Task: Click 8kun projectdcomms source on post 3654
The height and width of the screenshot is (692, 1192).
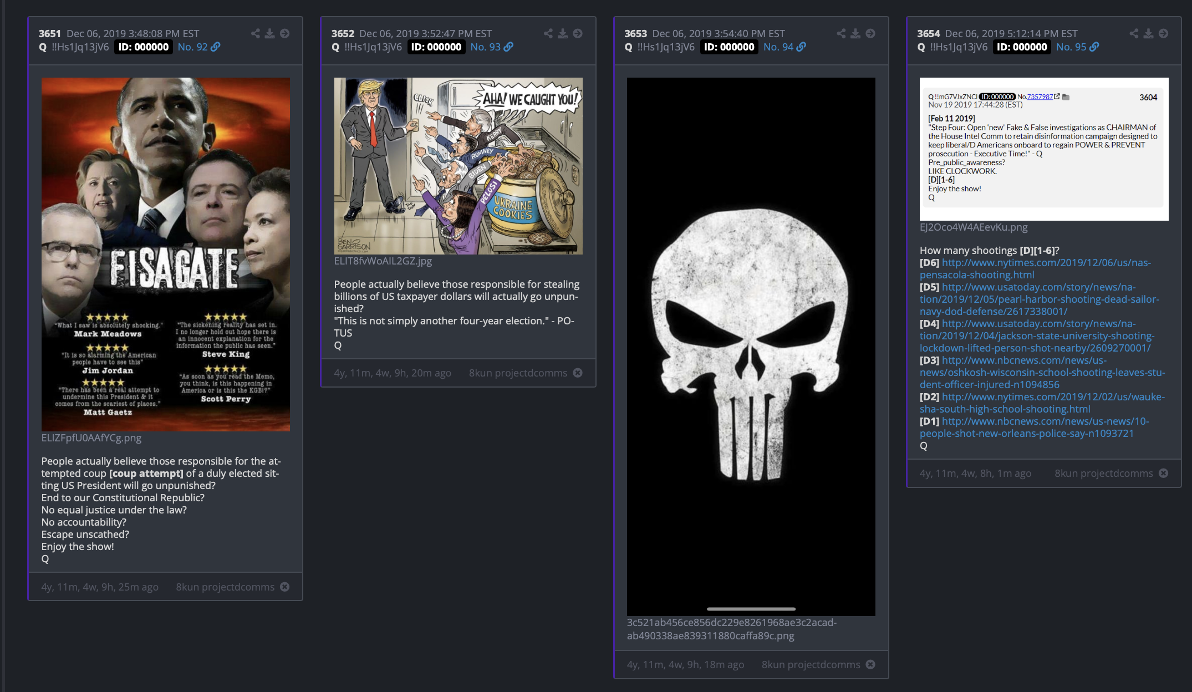Action: coord(1103,473)
